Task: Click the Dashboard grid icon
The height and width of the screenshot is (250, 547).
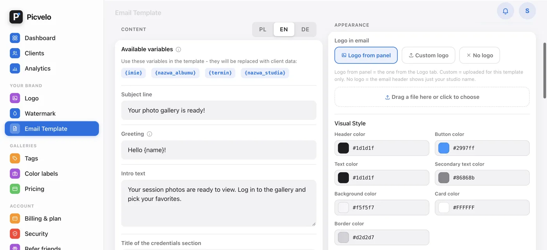Action: [15, 38]
